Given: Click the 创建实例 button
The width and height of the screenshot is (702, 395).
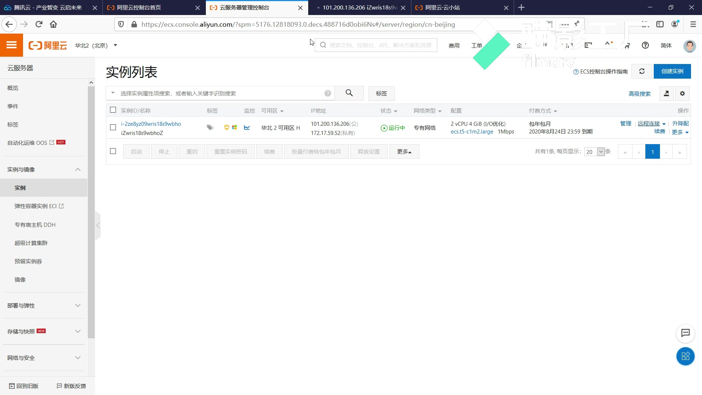Looking at the screenshot, I should point(672,71).
